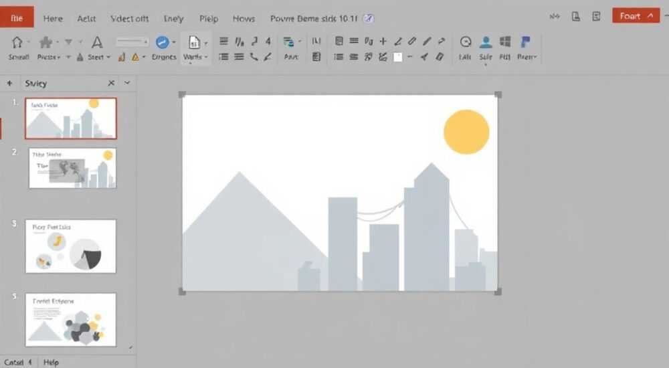Click the red Foart button
This screenshot has height=368, width=669.
coord(636,16)
